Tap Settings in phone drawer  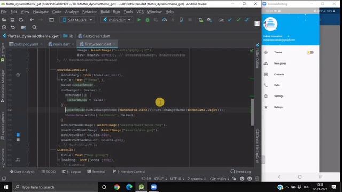tap(278, 96)
